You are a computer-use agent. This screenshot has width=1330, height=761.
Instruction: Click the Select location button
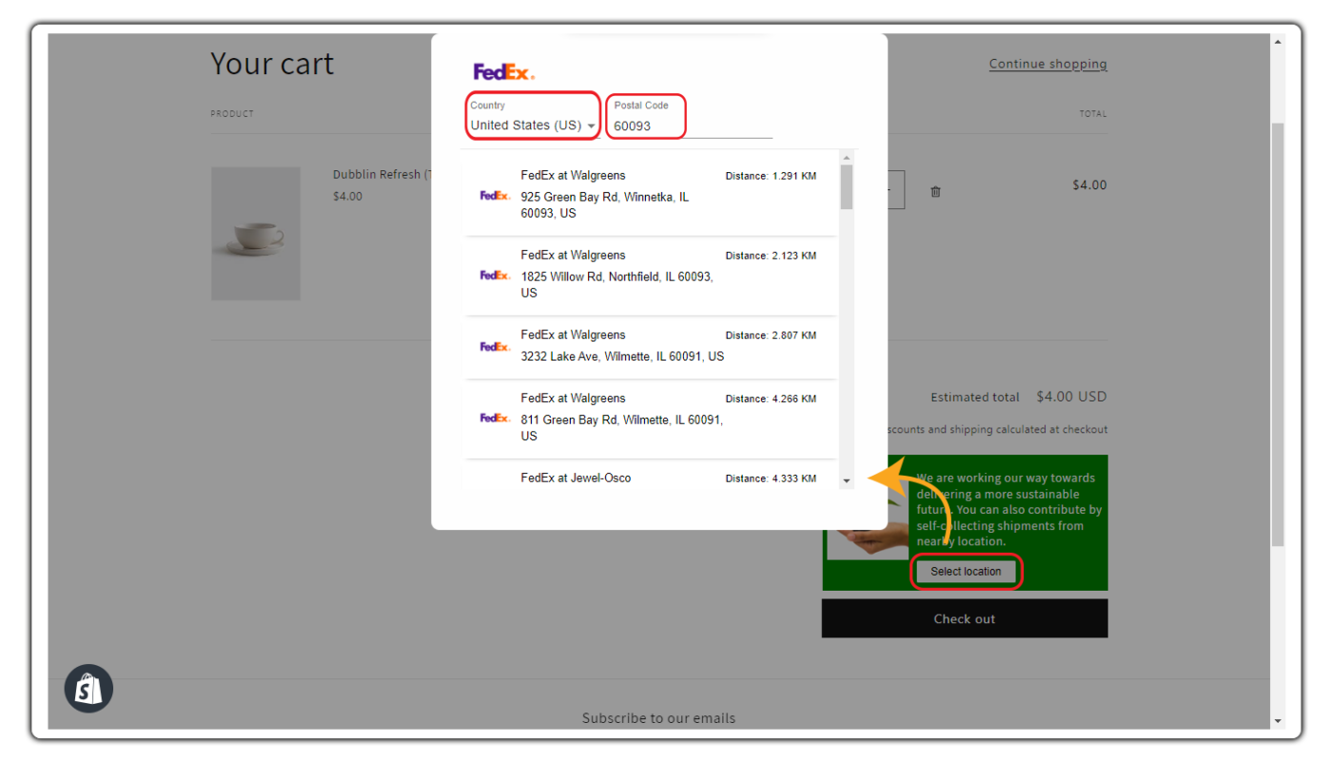click(966, 572)
